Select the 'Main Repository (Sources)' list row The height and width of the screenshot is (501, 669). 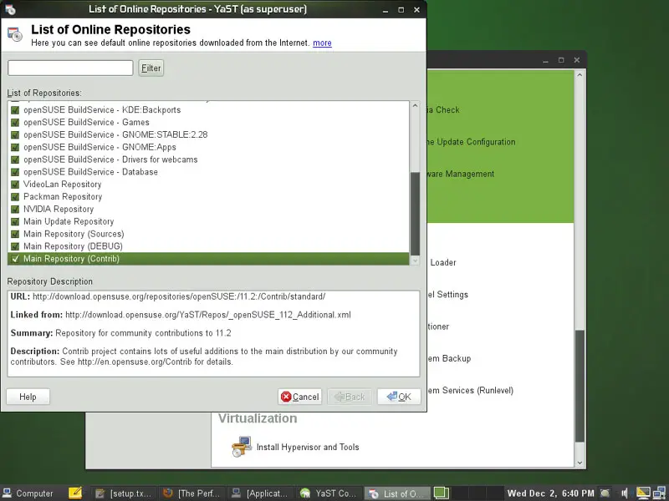point(208,234)
